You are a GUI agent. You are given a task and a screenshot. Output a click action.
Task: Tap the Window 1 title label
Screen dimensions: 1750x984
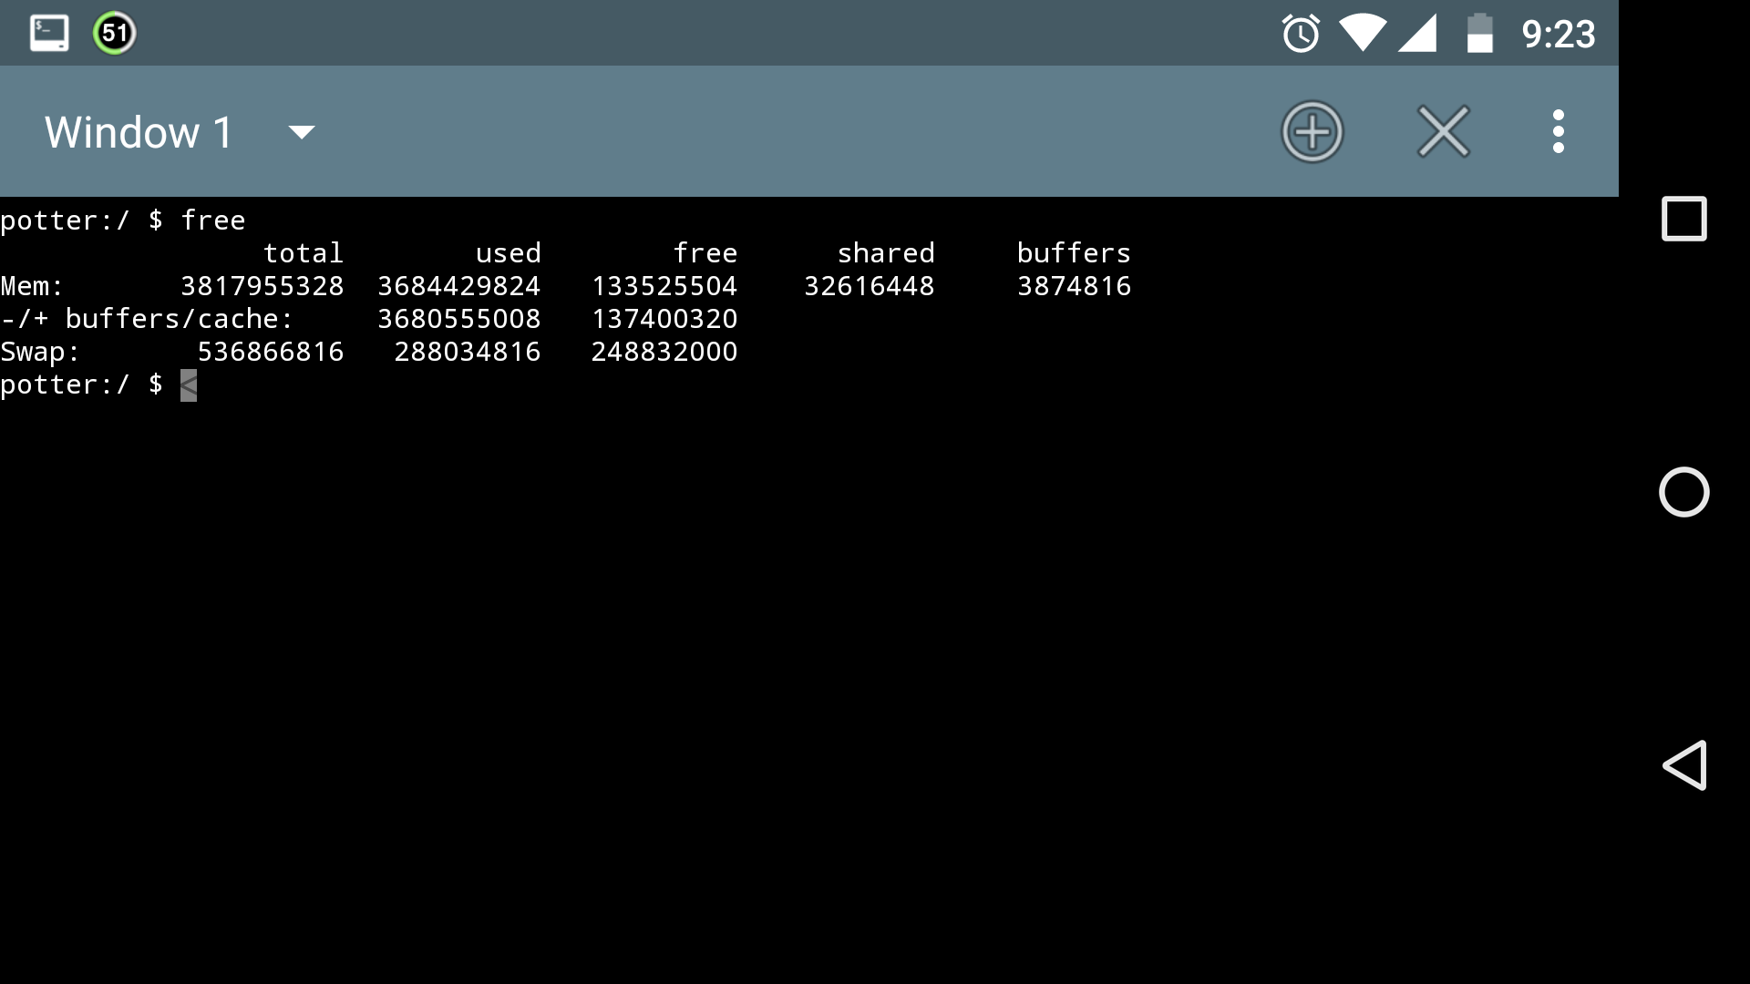(x=139, y=133)
